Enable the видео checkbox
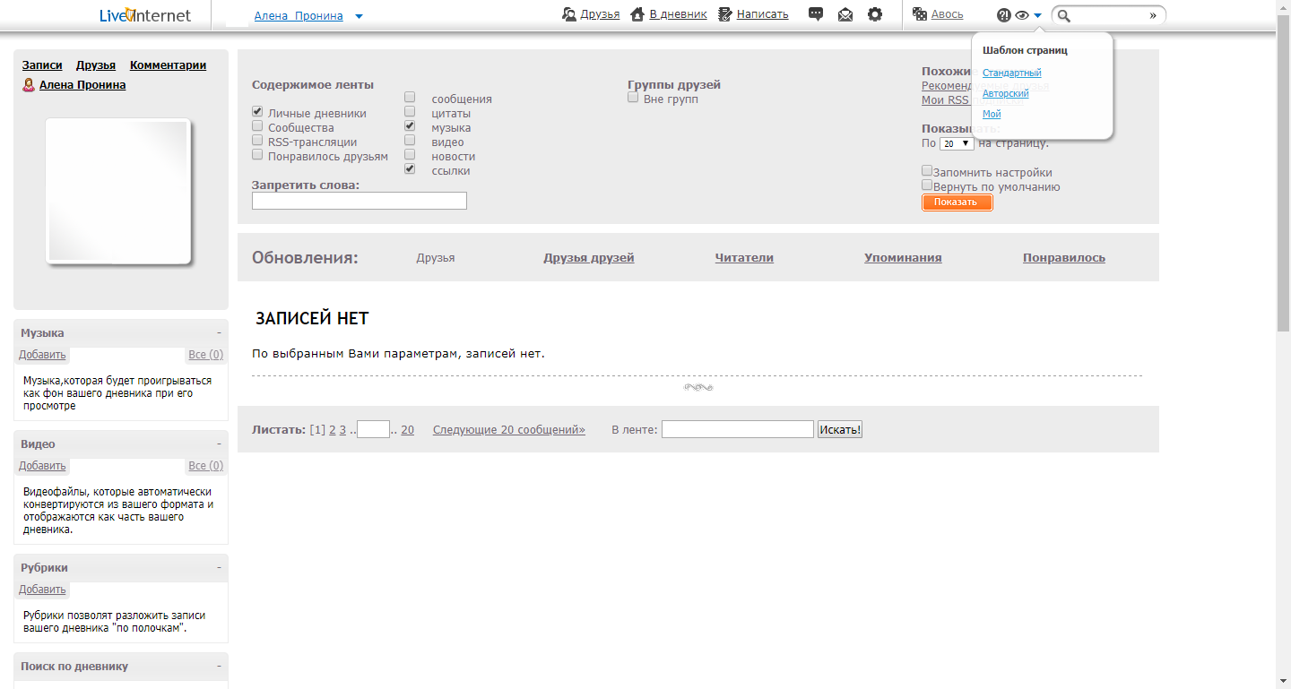 tap(410, 140)
